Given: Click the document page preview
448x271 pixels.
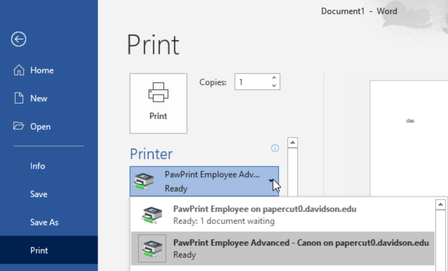Looking at the screenshot, I should tap(409, 139).
